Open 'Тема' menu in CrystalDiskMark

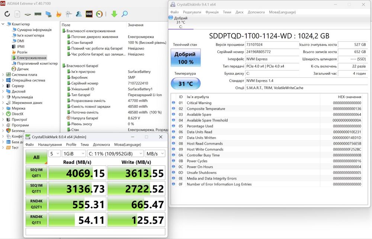[84, 144]
